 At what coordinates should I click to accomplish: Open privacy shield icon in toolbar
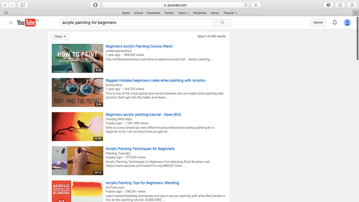coord(95,5)
